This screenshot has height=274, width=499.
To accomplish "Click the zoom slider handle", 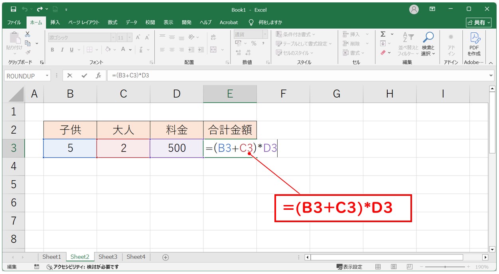I will [x=446, y=267].
